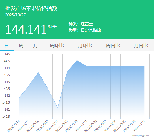This screenshot has height=139, width=154.
Task: Click the 2023/10/14 starting chart point
Action: click(x=19, y=98)
